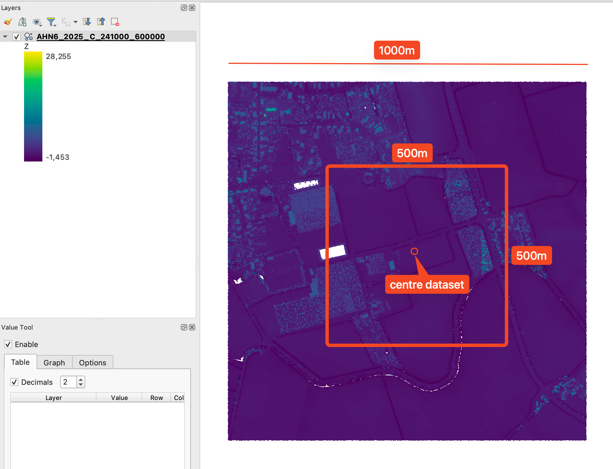Open Manage Map Themes eye icon
Image resolution: width=613 pixels, height=469 pixels.
(x=37, y=22)
